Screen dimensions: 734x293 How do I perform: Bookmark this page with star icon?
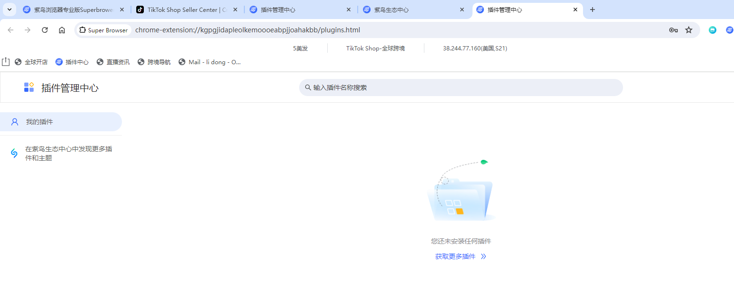[x=689, y=30]
